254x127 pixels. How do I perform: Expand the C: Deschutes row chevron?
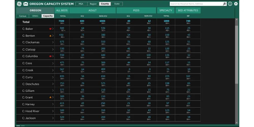pyautogui.click(x=53, y=84)
